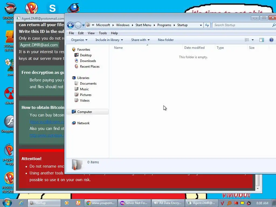276x207 pixels.
Task: Open the Help menu
Action: point(114,33)
